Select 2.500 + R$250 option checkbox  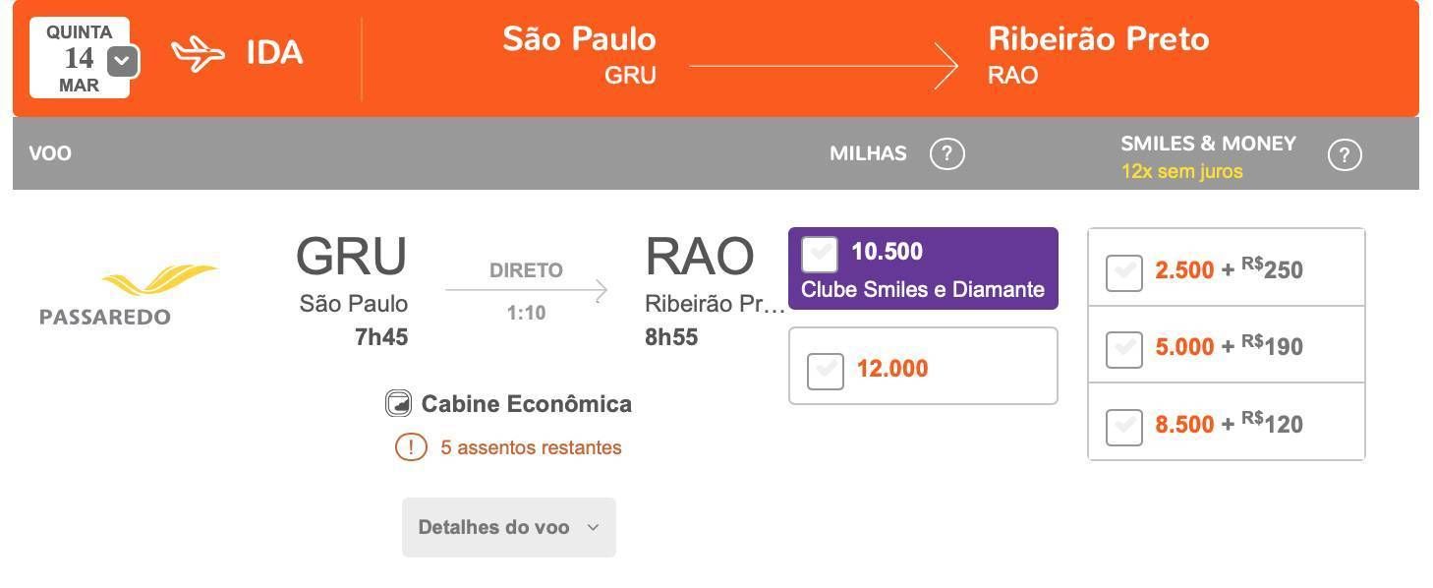(x=1124, y=272)
